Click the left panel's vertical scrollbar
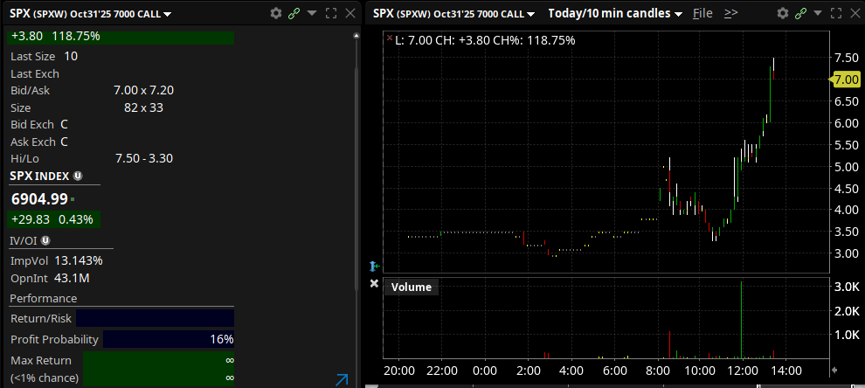This screenshot has width=865, height=388. click(356, 165)
